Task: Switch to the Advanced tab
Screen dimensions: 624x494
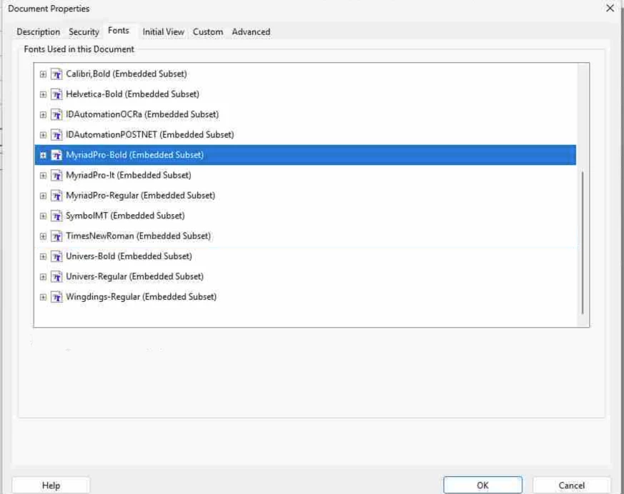Action: [x=251, y=32]
